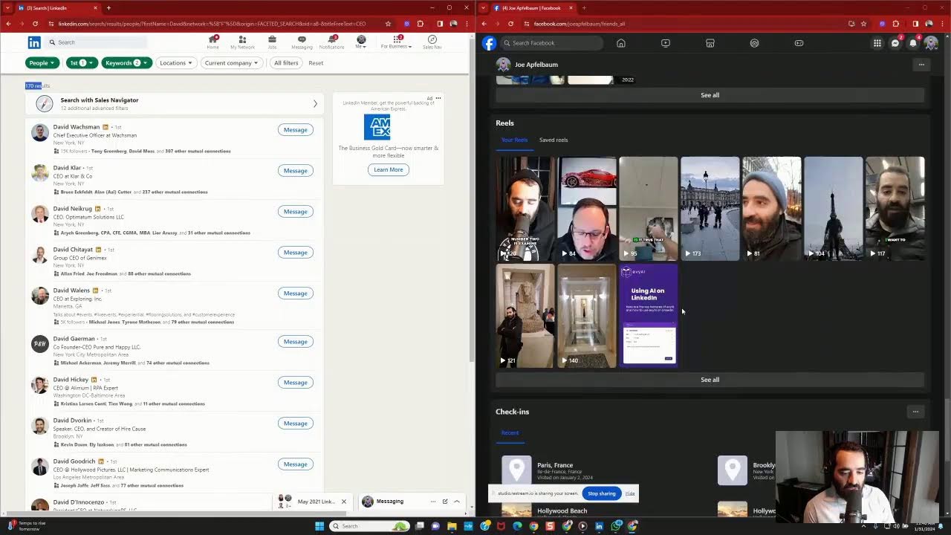This screenshot has width=951, height=535.
Task: Reset the LinkedIn search filters
Action: tap(316, 63)
